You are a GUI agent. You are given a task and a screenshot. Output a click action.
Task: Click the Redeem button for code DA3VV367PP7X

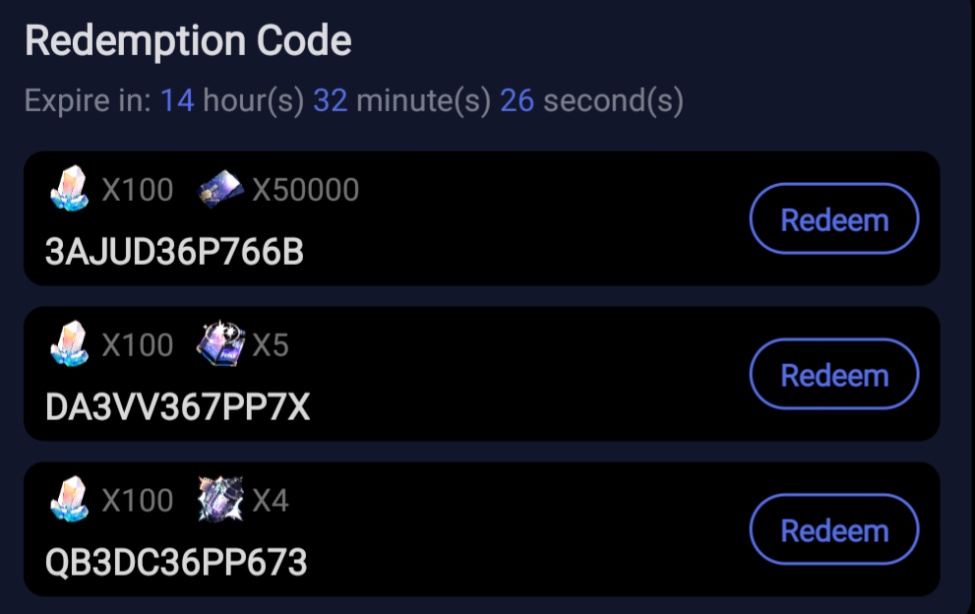point(833,374)
